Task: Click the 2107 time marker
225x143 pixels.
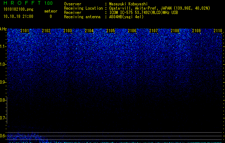Action: (153, 31)
